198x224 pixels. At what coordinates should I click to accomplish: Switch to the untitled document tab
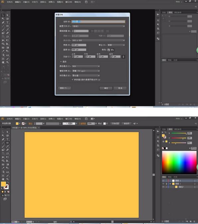(25, 128)
